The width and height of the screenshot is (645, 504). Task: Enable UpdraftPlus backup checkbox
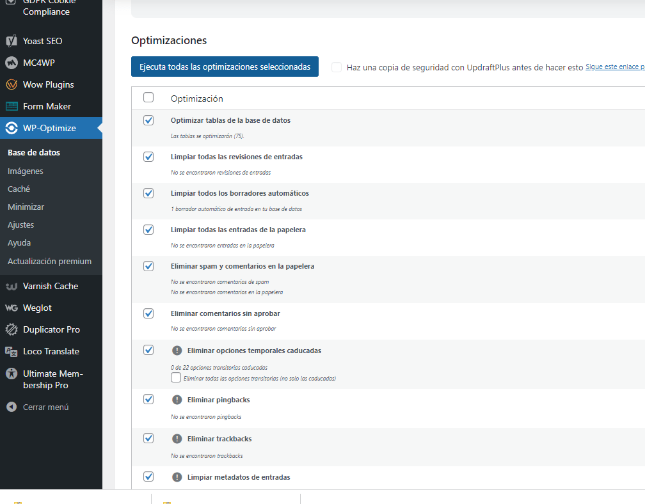337,67
